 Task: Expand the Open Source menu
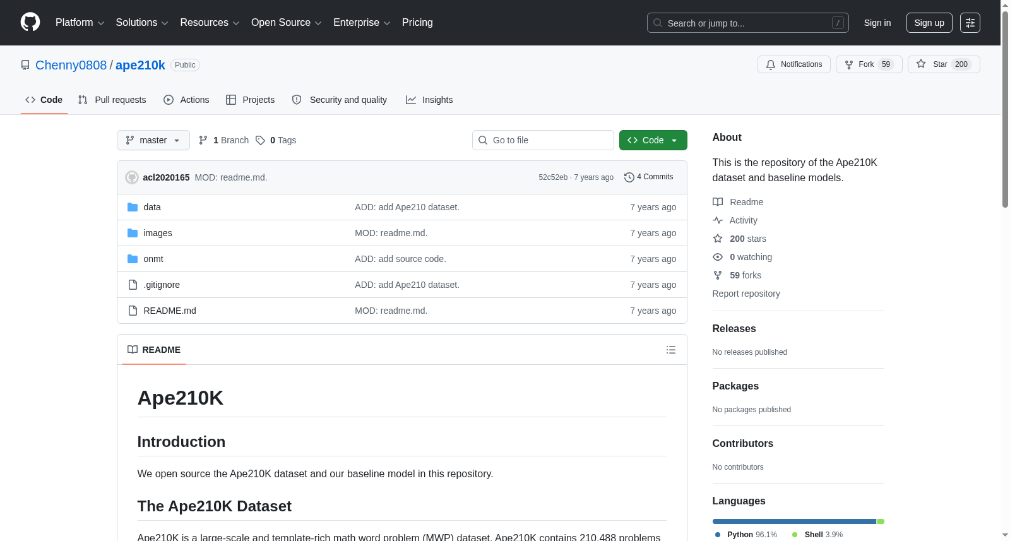point(287,23)
